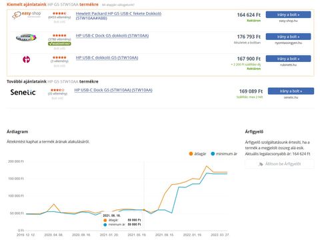Click the Árfigyelő heading
This screenshot has height=240, width=320.
click(x=254, y=131)
